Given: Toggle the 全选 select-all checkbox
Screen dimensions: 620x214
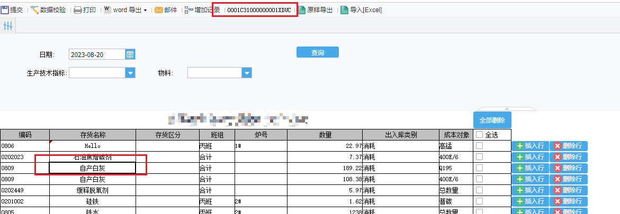Looking at the screenshot, I should (480, 135).
